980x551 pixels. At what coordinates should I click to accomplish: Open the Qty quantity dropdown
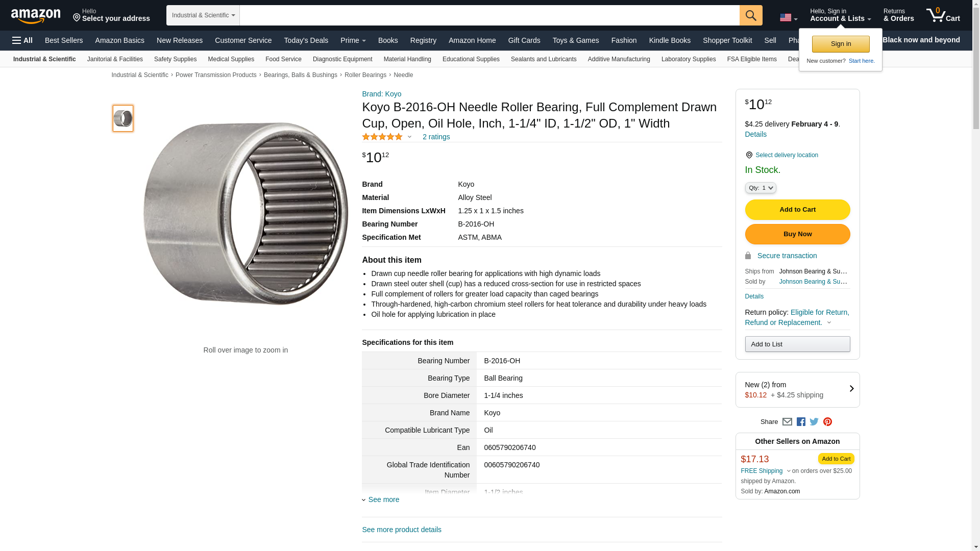point(760,188)
